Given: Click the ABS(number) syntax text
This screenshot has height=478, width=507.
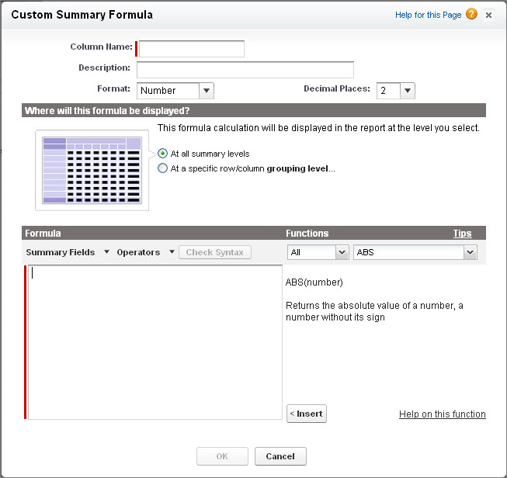Looking at the screenshot, I should pos(314,282).
